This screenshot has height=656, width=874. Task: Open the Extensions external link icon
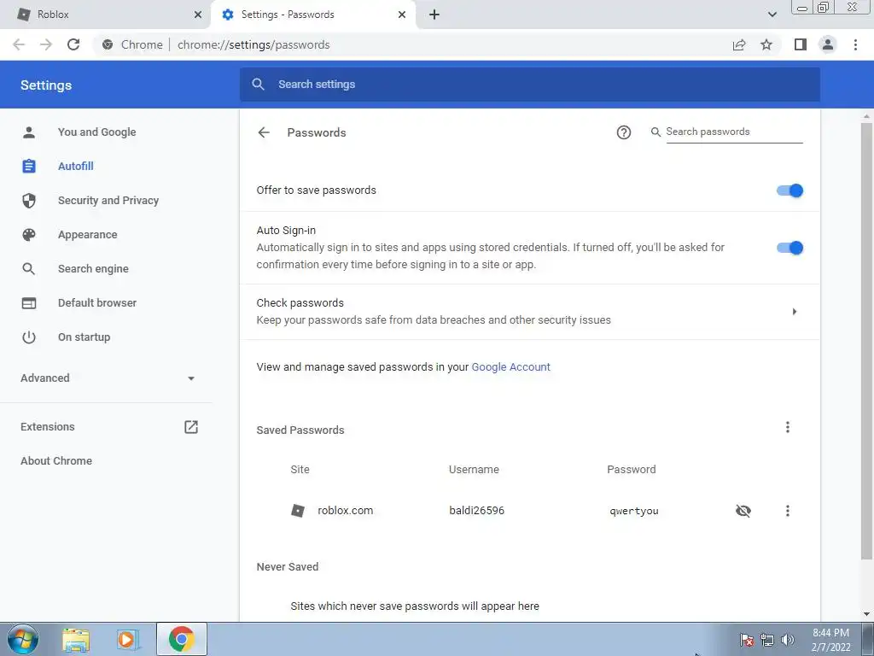point(191,427)
